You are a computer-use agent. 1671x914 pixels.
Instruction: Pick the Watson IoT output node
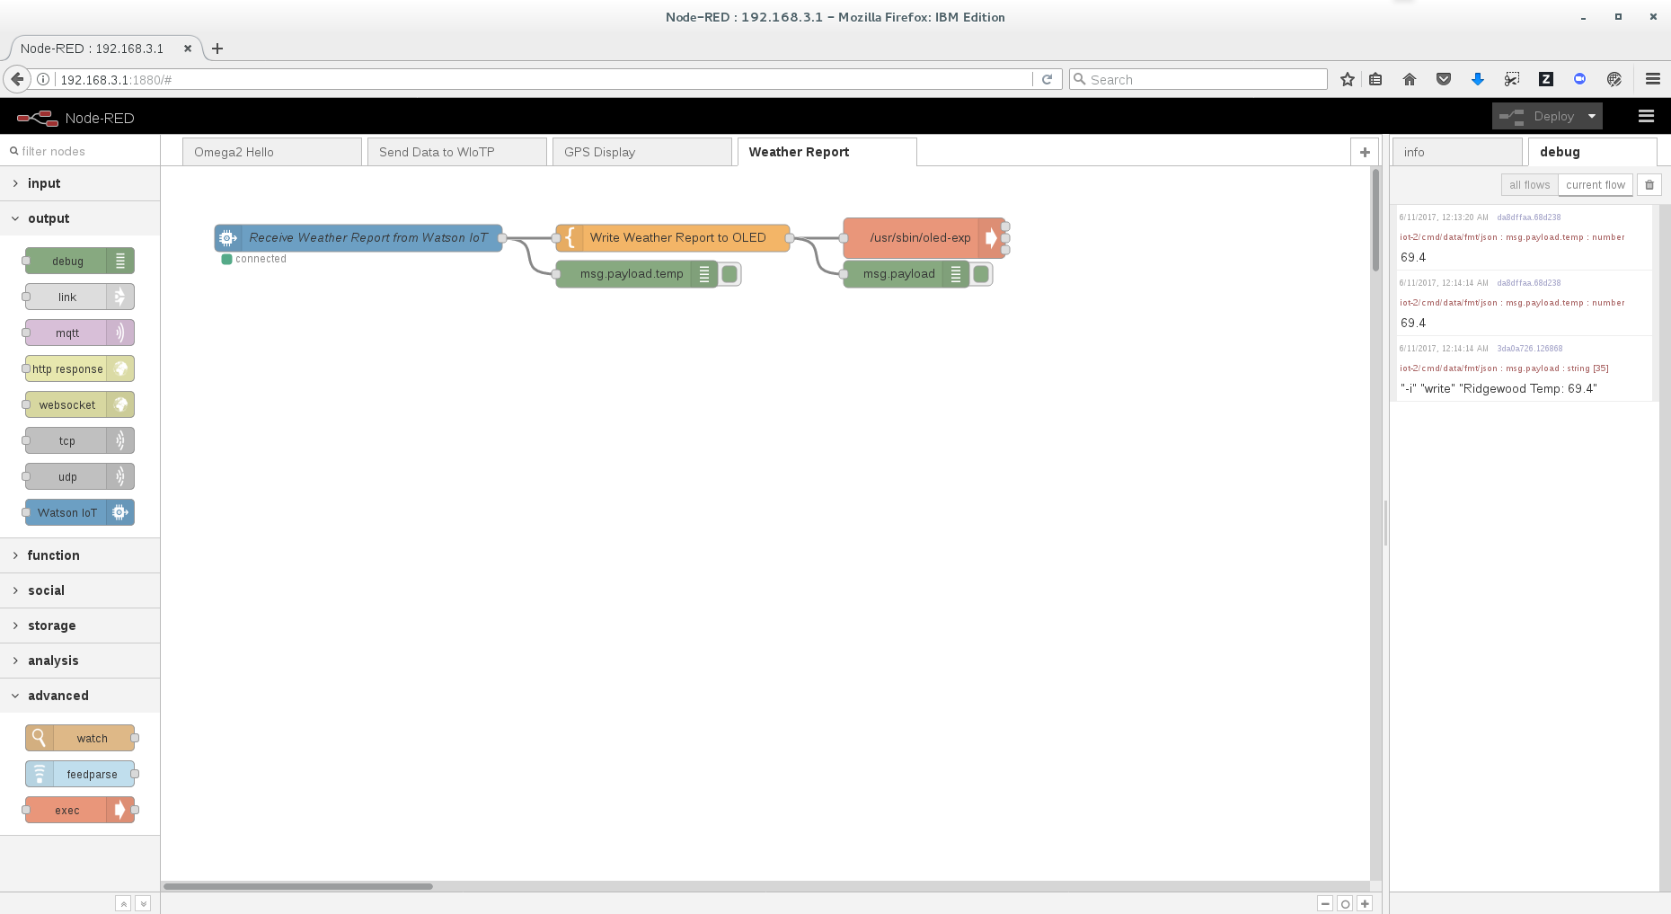tap(80, 512)
